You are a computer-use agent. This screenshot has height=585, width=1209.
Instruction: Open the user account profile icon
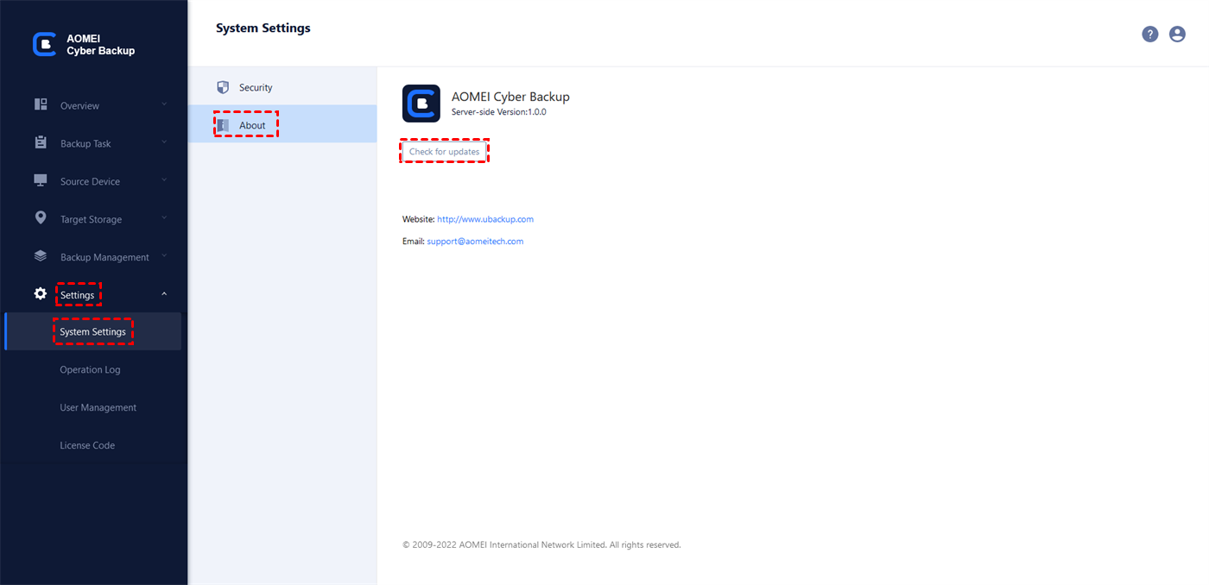1177,34
